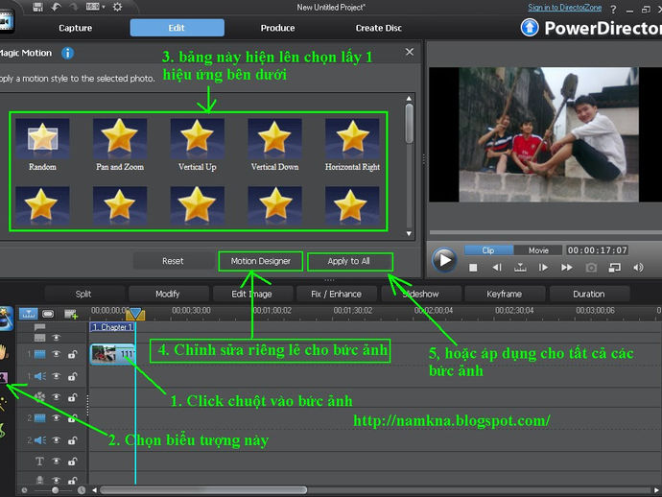Fast forward the preview
This screenshot has height=497, width=662.
[567, 268]
